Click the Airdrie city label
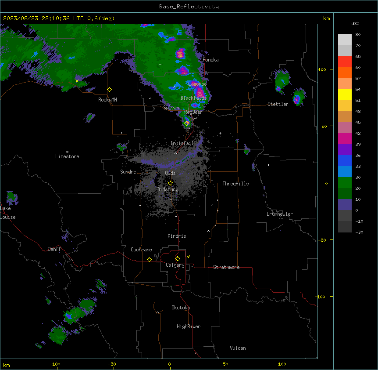Viewport: 378px width, 370px height. click(177, 236)
